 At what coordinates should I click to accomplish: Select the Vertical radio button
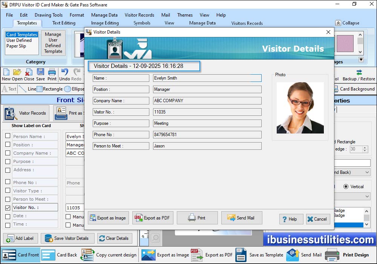(346, 187)
